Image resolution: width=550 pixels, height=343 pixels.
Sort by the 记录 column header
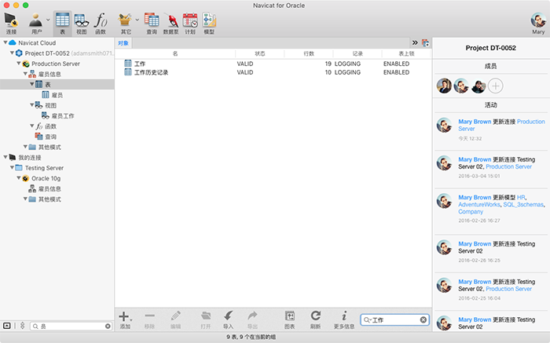pos(357,53)
